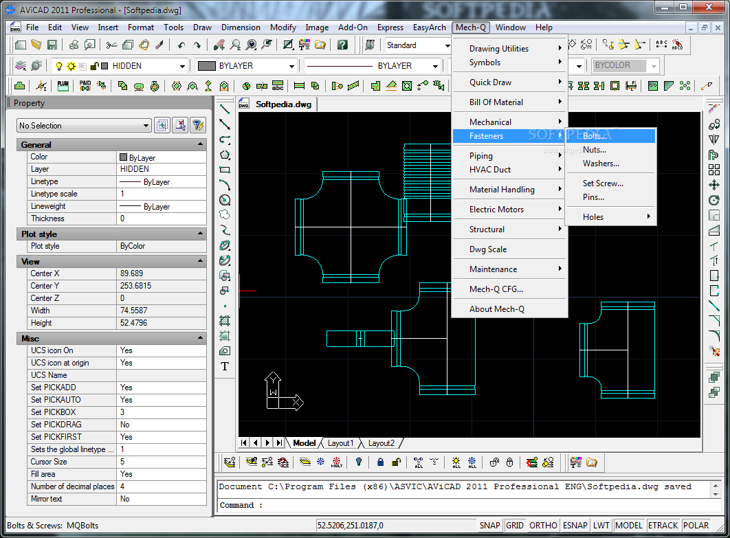Image resolution: width=730 pixels, height=538 pixels.
Task: Select the Arc draw tool
Action: click(225, 185)
